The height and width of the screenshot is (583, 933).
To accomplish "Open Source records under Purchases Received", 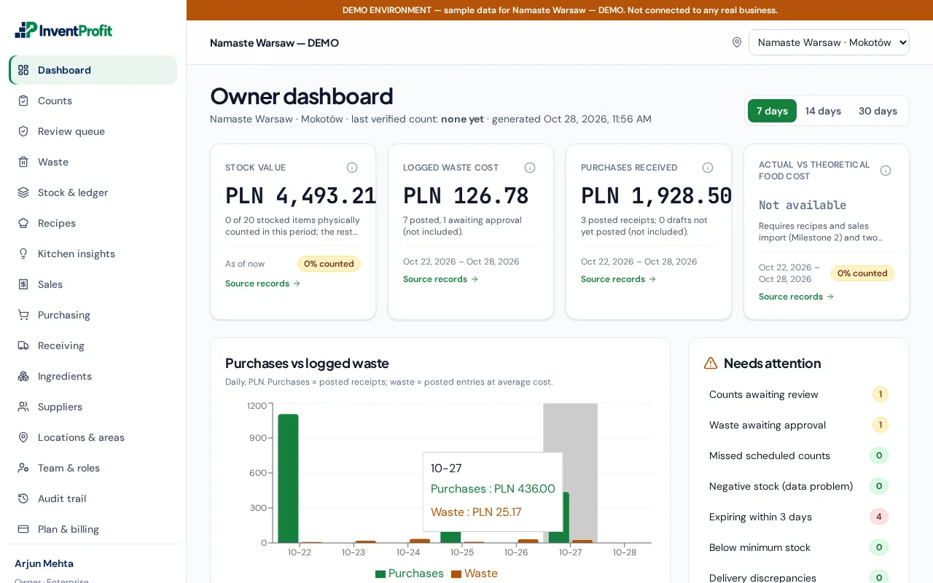I will tap(619, 279).
